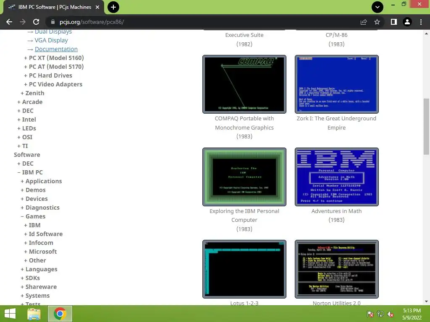View site info via the padlock icon

(53, 22)
